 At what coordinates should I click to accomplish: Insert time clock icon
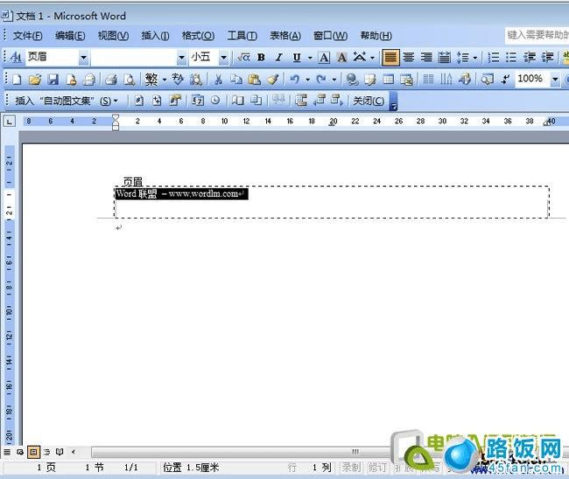tap(215, 101)
